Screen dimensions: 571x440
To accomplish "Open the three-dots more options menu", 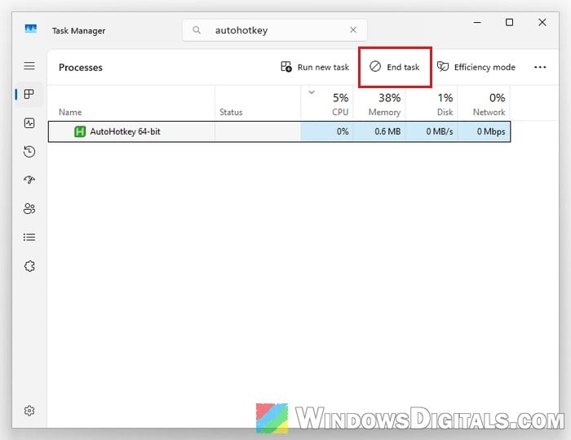I will pyautogui.click(x=540, y=67).
